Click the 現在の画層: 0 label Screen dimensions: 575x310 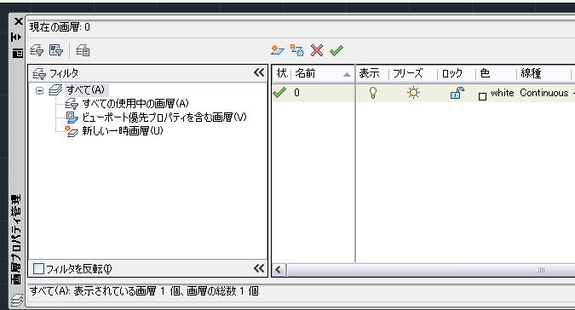point(60,27)
